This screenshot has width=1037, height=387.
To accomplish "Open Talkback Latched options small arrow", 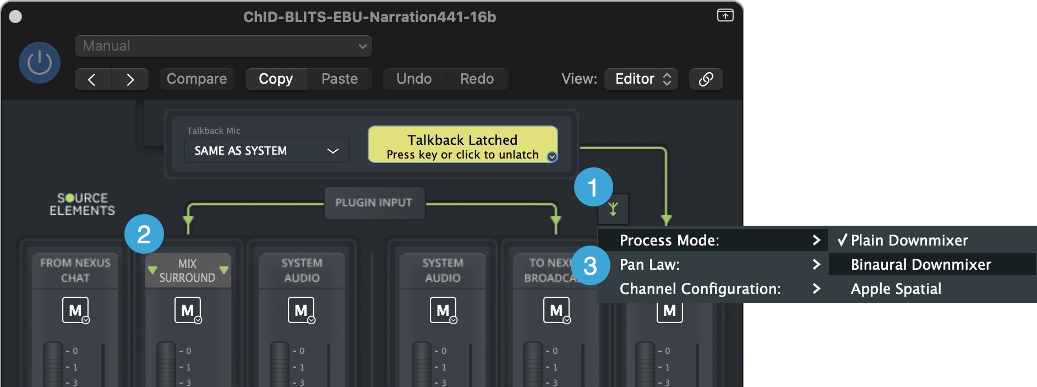I will coord(552,156).
